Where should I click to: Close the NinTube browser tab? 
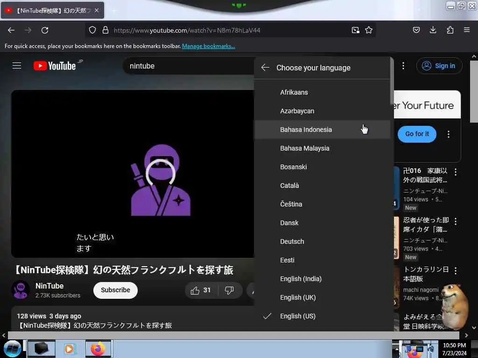(97, 10)
